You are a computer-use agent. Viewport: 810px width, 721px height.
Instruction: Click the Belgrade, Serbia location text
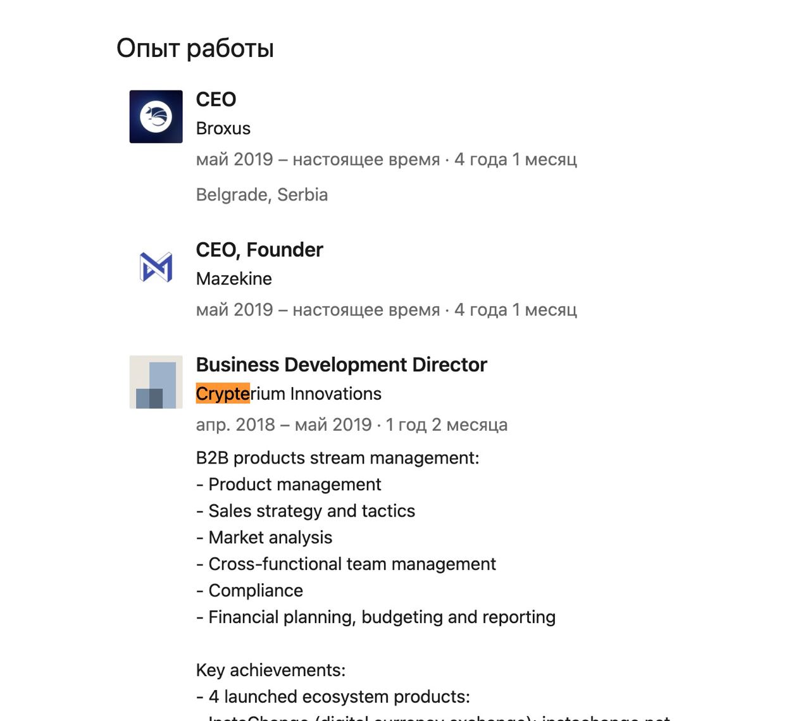pyautogui.click(x=261, y=195)
